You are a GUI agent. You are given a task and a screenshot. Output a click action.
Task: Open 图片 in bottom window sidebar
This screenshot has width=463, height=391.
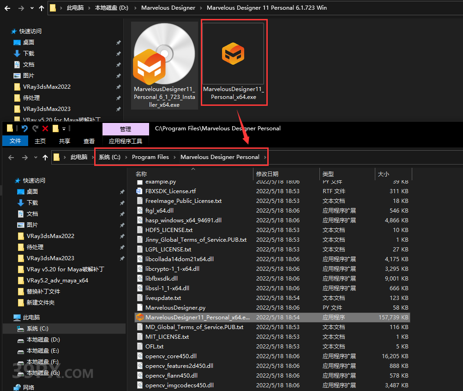click(32, 225)
